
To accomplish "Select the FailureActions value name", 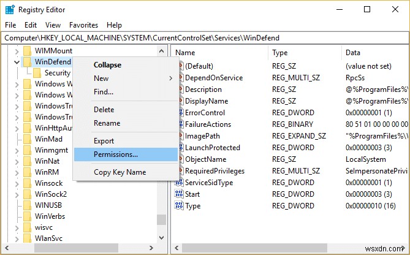I will tap(208, 124).
